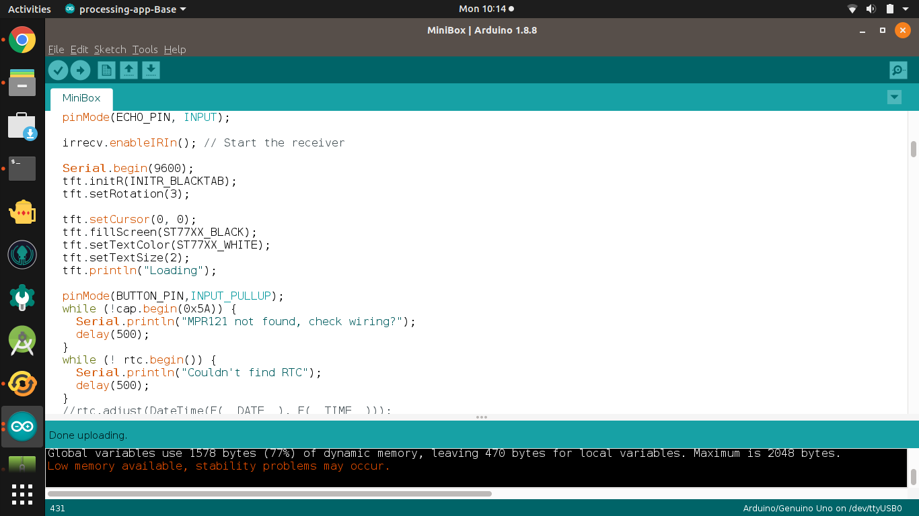
Task: Focus Arduino IDE icon in the dock
Action: [x=22, y=427]
